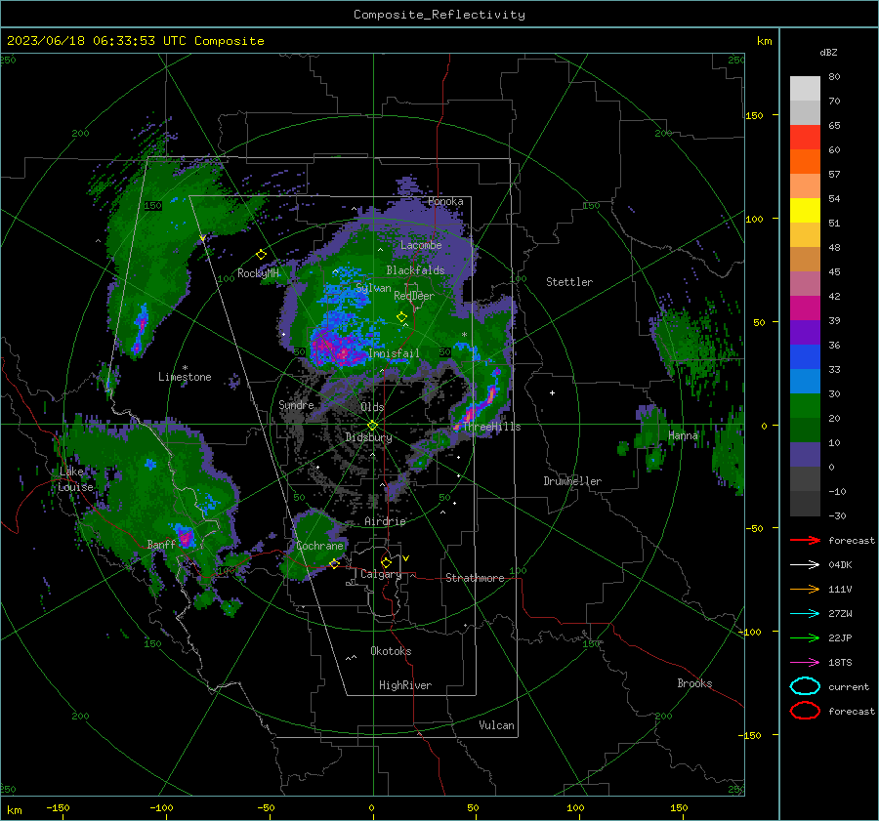Click the 80 dBZ light gray swatch
Viewport: 879px width, 821px height.
[x=805, y=89]
